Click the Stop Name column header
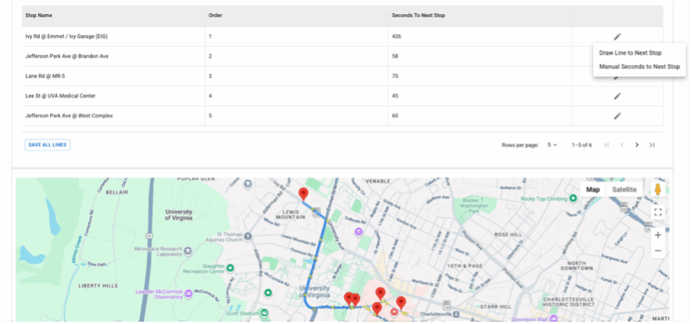The image size is (691, 324). click(x=39, y=14)
